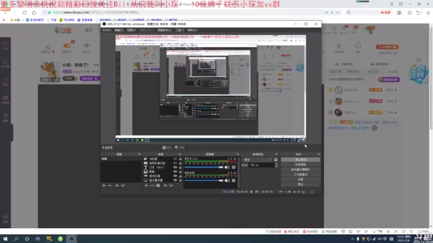Go back with the browser back arrow
This screenshot has height=243, width=433.
6,12
